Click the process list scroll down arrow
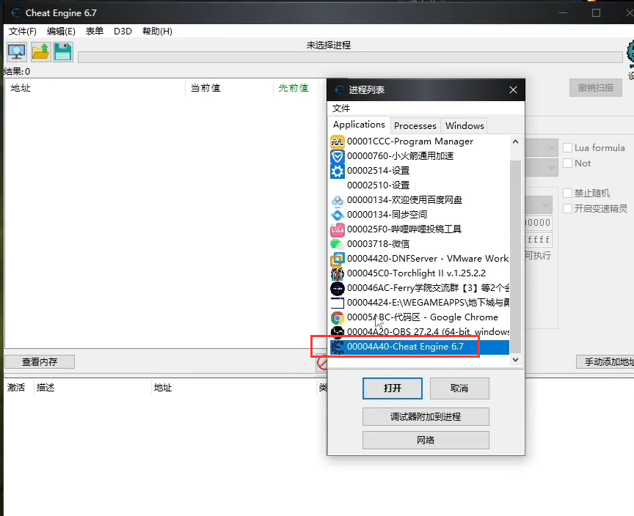This screenshot has height=516, width=634. tap(515, 360)
